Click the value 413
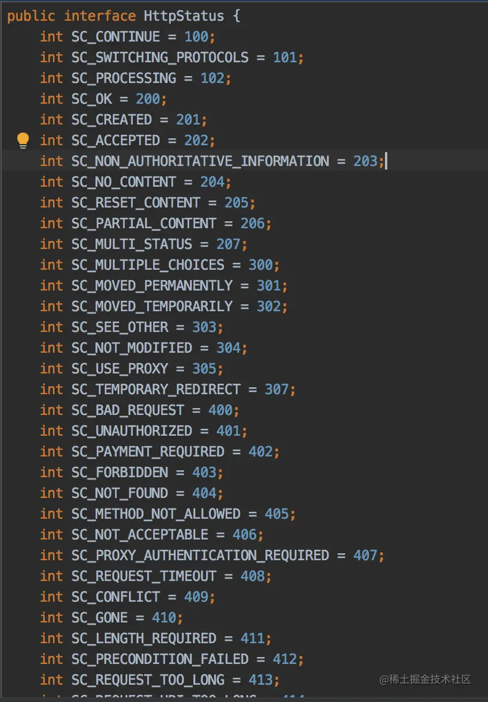488x702 pixels. click(x=261, y=680)
